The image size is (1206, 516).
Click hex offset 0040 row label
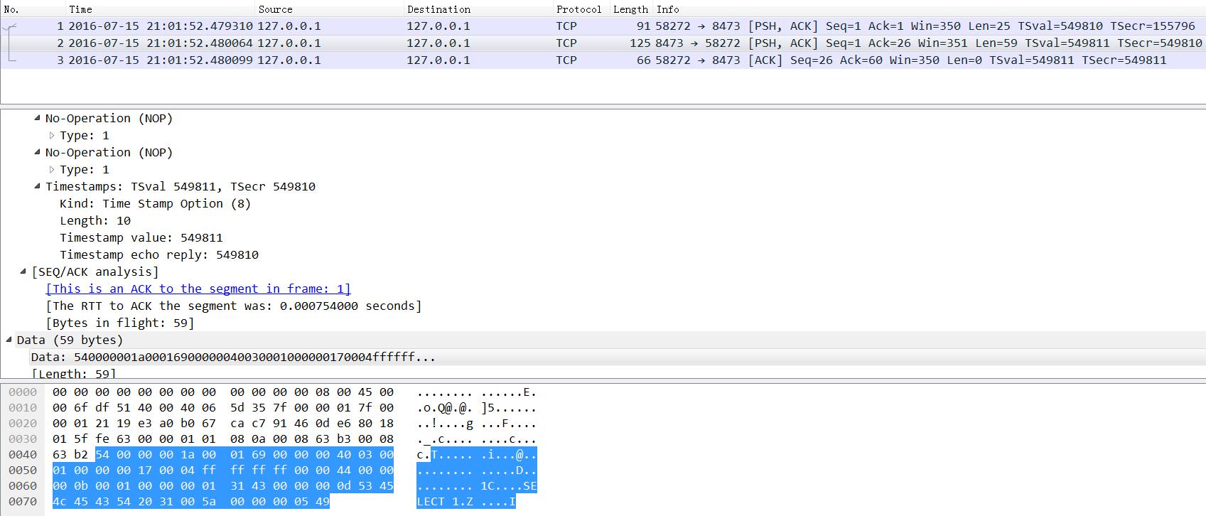tap(23, 455)
